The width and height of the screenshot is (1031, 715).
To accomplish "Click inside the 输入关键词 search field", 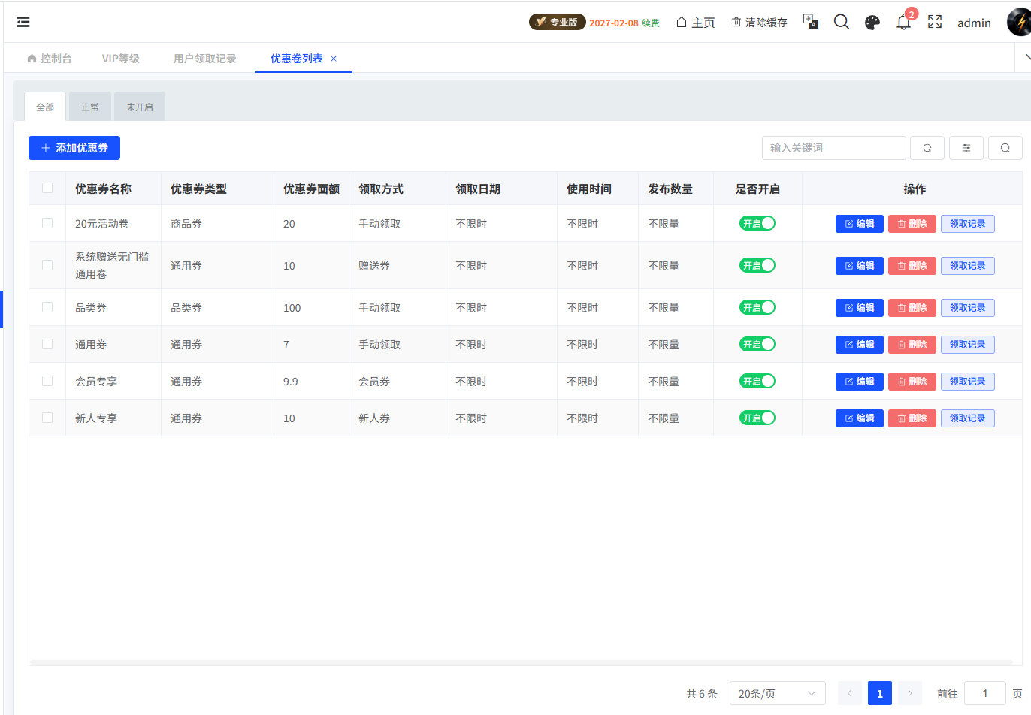I will tap(833, 147).
